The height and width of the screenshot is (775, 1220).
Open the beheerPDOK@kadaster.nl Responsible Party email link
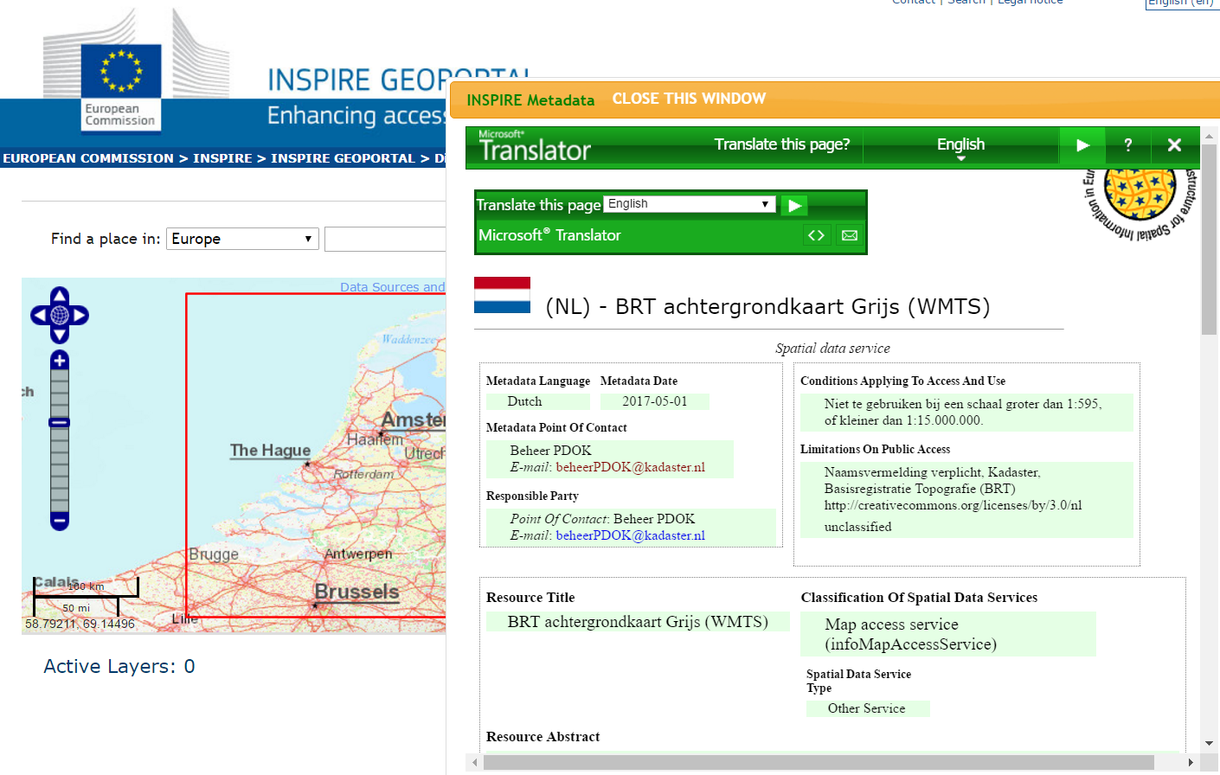(x=630, y=535)
